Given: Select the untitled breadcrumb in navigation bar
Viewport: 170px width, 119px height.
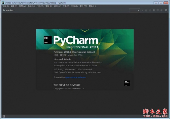Looking at the screenshot, I should tap(10, 10).
